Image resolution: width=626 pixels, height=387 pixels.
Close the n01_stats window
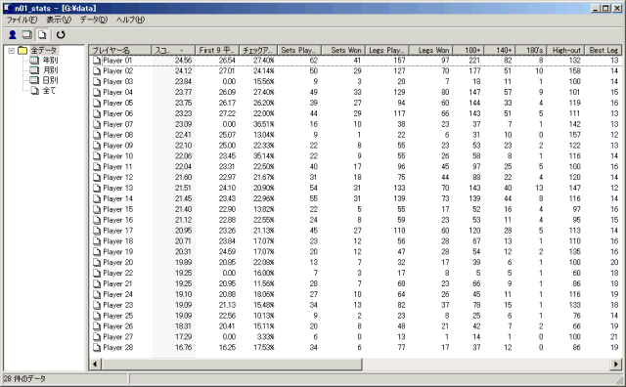(616, 8)
